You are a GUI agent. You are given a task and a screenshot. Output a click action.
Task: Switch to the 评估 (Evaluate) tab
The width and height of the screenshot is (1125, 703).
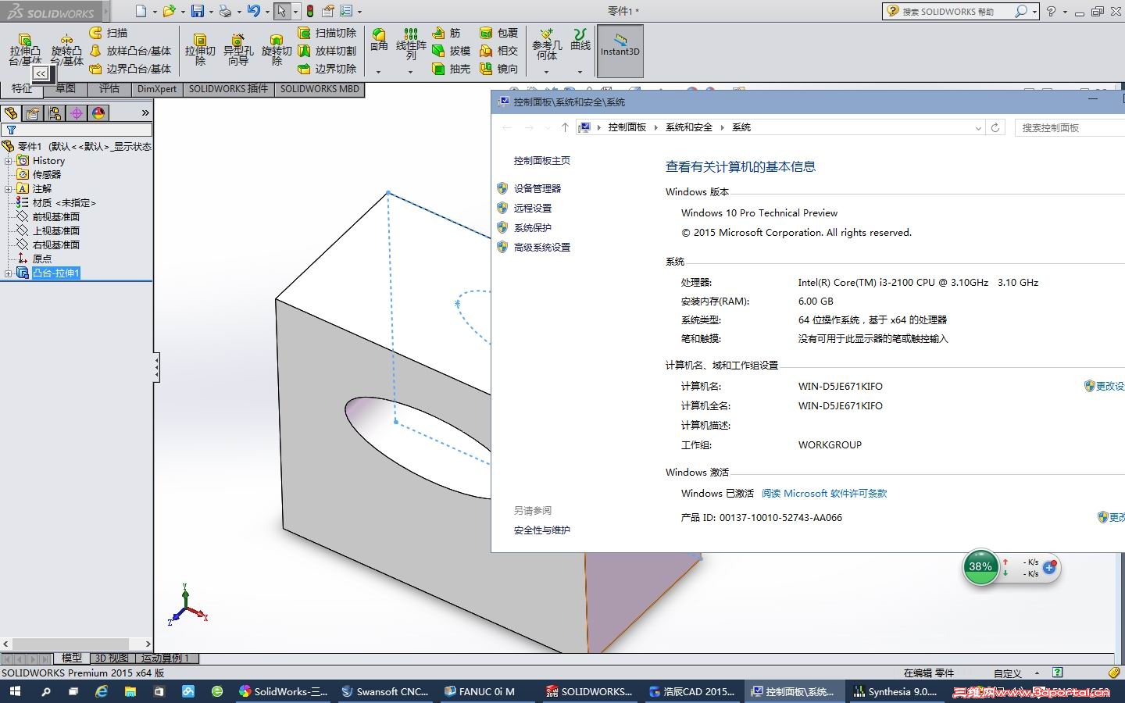pyautogui.click(x=109, y=89)
